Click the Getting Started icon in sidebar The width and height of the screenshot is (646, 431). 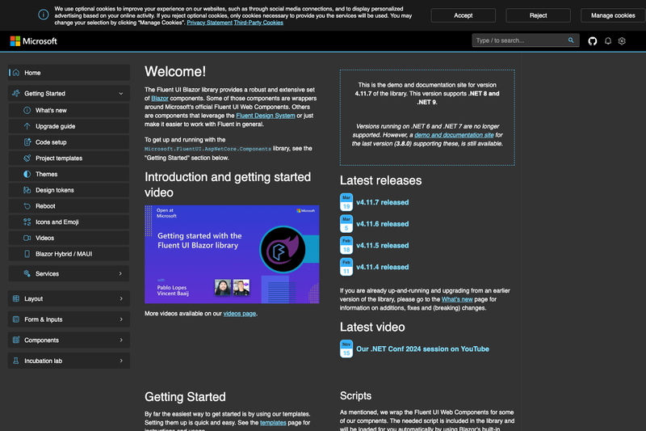pos(16,93)
